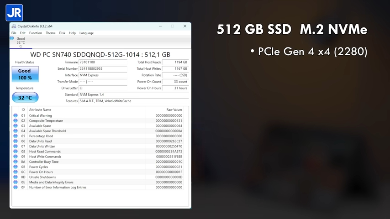This screenshot has height=219, width=390.
Task: Click the Attribute Name column header
Action: click(40, 109)
